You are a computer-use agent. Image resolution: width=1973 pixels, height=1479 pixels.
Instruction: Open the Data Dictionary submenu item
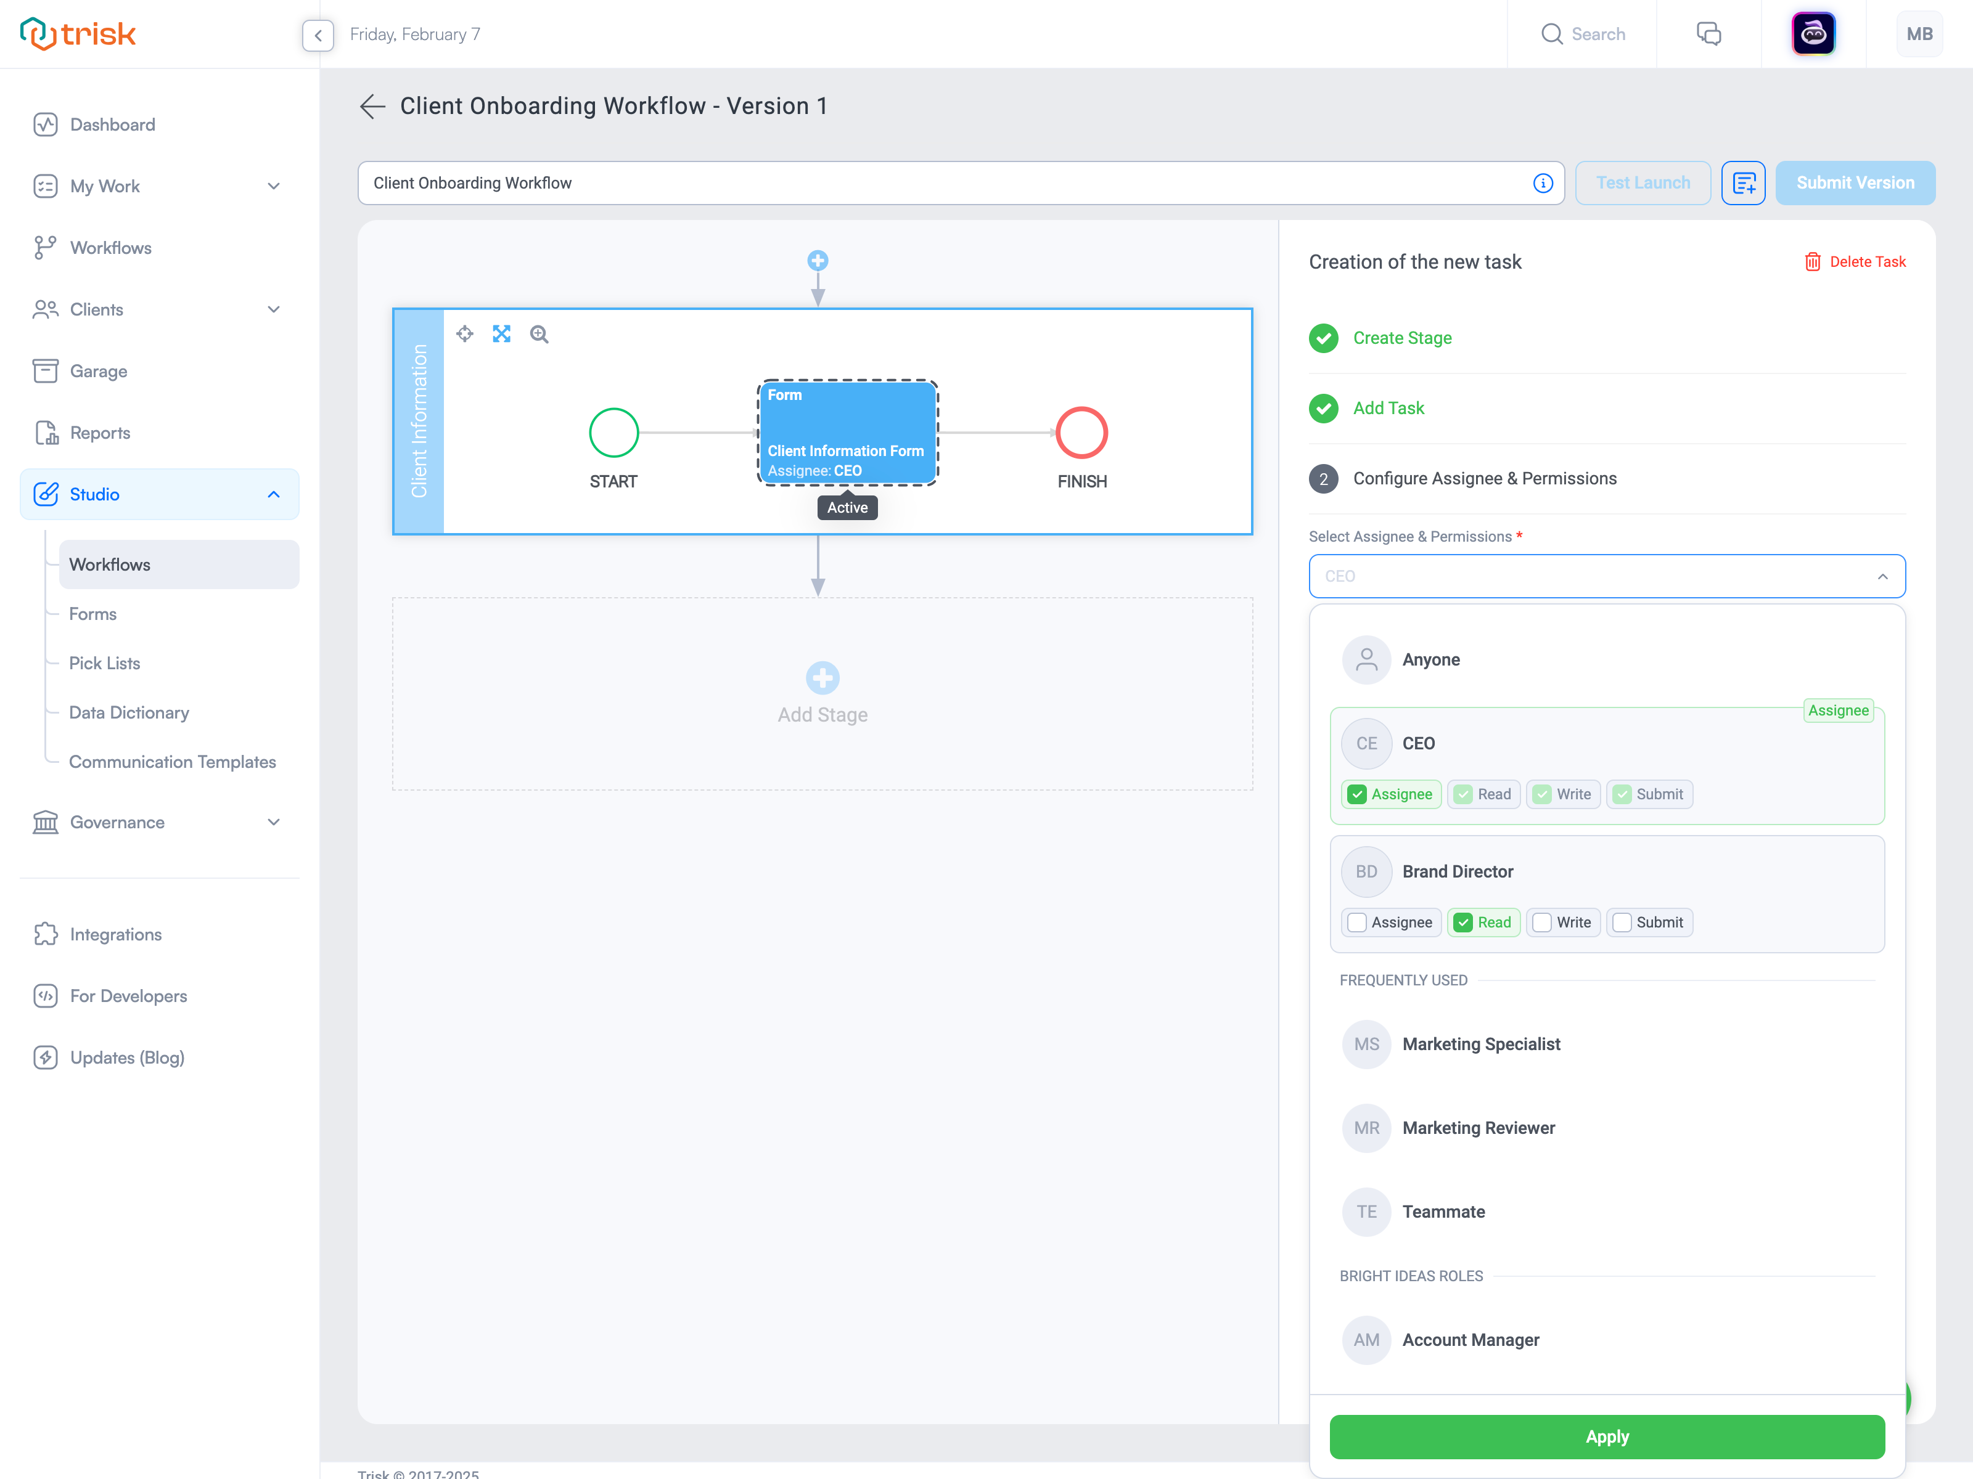click(129, 712)
